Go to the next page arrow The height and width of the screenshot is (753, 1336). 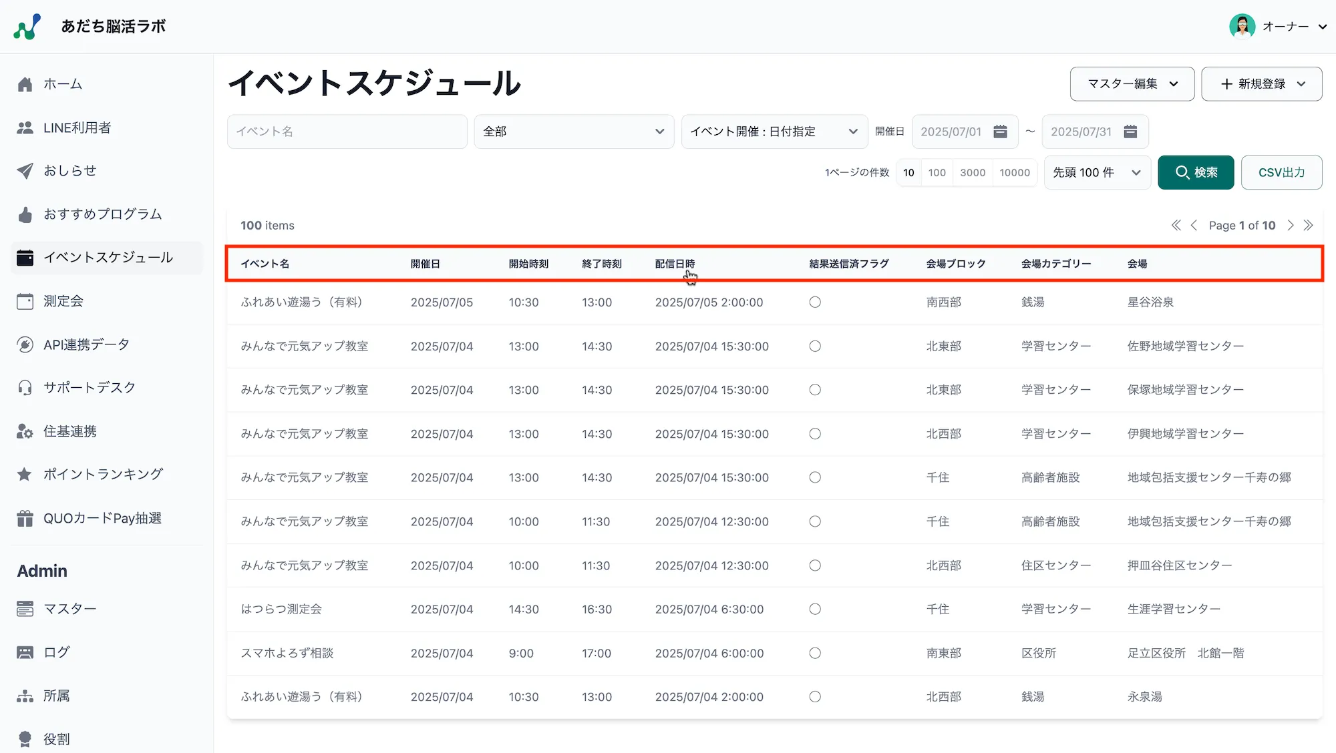(1291, 226)
